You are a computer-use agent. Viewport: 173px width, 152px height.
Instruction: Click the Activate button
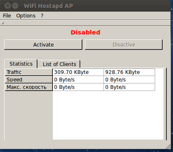(x=43, y=44)
